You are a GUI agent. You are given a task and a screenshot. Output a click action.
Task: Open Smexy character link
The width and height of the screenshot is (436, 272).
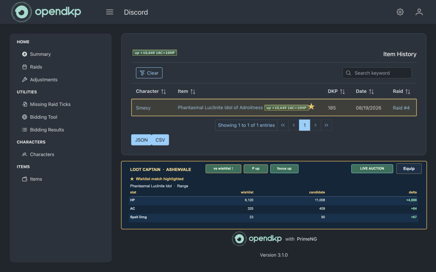[143, 108]
